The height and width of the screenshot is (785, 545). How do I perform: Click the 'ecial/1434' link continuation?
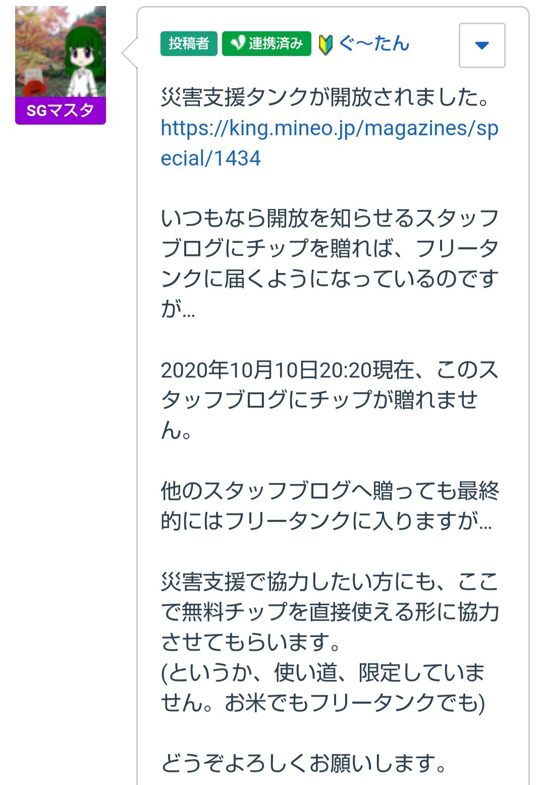(210, 159)
